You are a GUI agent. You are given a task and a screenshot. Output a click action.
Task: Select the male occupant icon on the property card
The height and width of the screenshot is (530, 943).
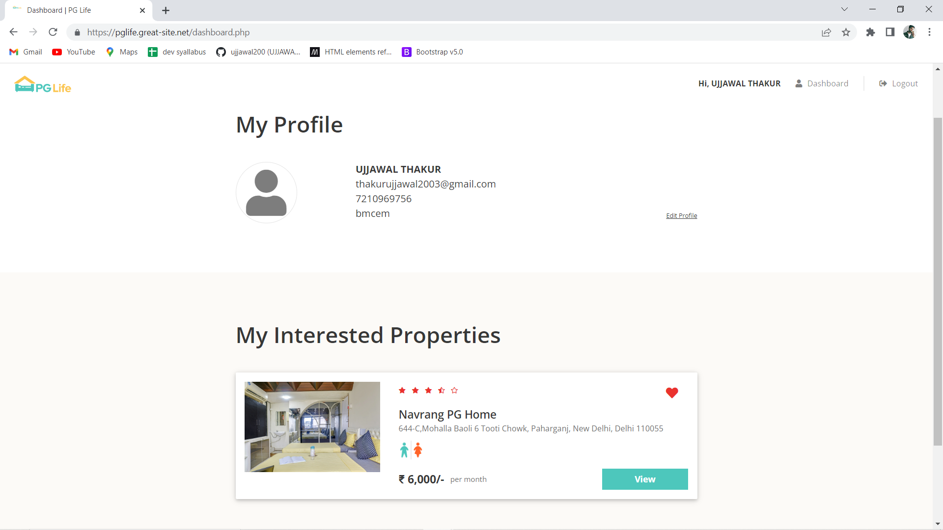click(x=404, y=450)
